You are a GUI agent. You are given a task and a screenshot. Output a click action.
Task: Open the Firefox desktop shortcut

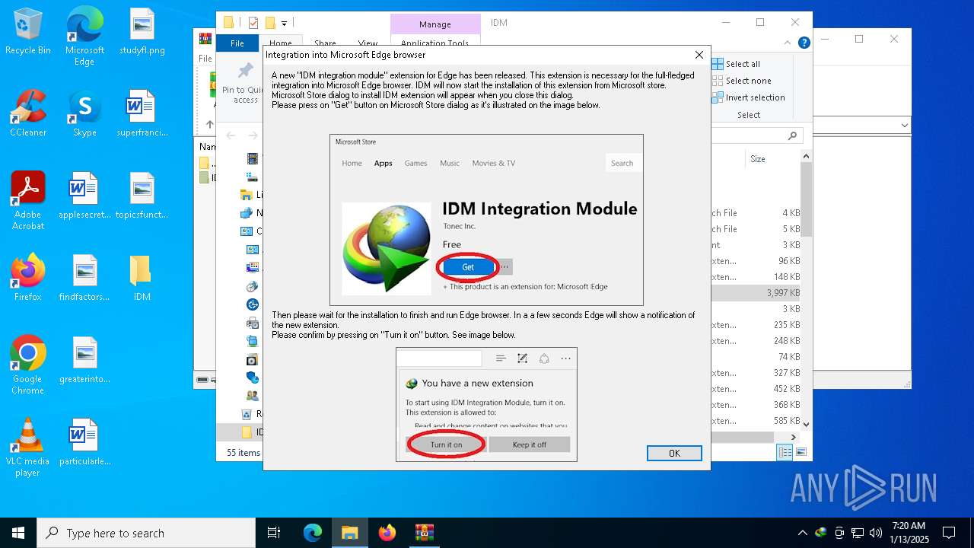28,278
